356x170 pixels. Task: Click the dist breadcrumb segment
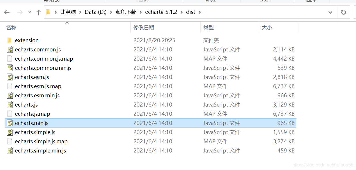click(191, 12)
